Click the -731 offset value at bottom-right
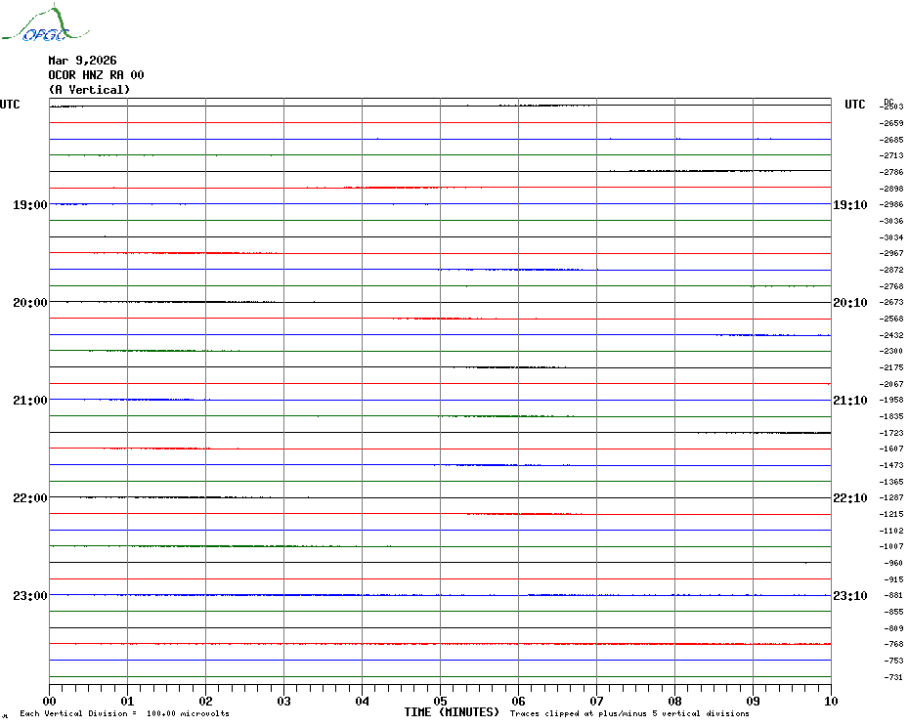The image size is (909, 727). point(891,677)
